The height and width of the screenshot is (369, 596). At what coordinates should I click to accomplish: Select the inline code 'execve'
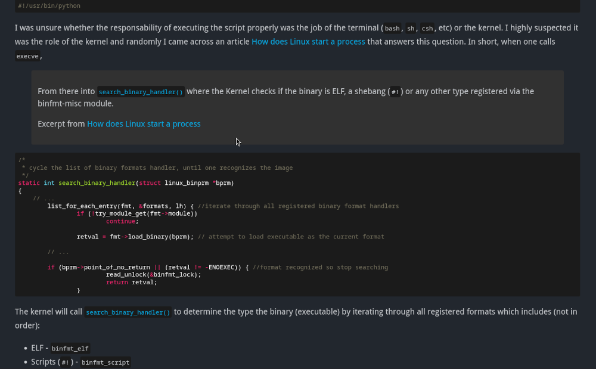coord(27,55)
